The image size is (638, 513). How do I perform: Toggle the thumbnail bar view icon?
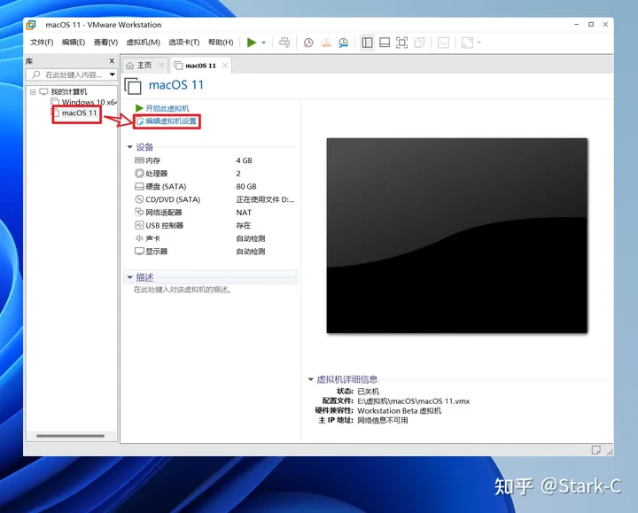point(385,43)
